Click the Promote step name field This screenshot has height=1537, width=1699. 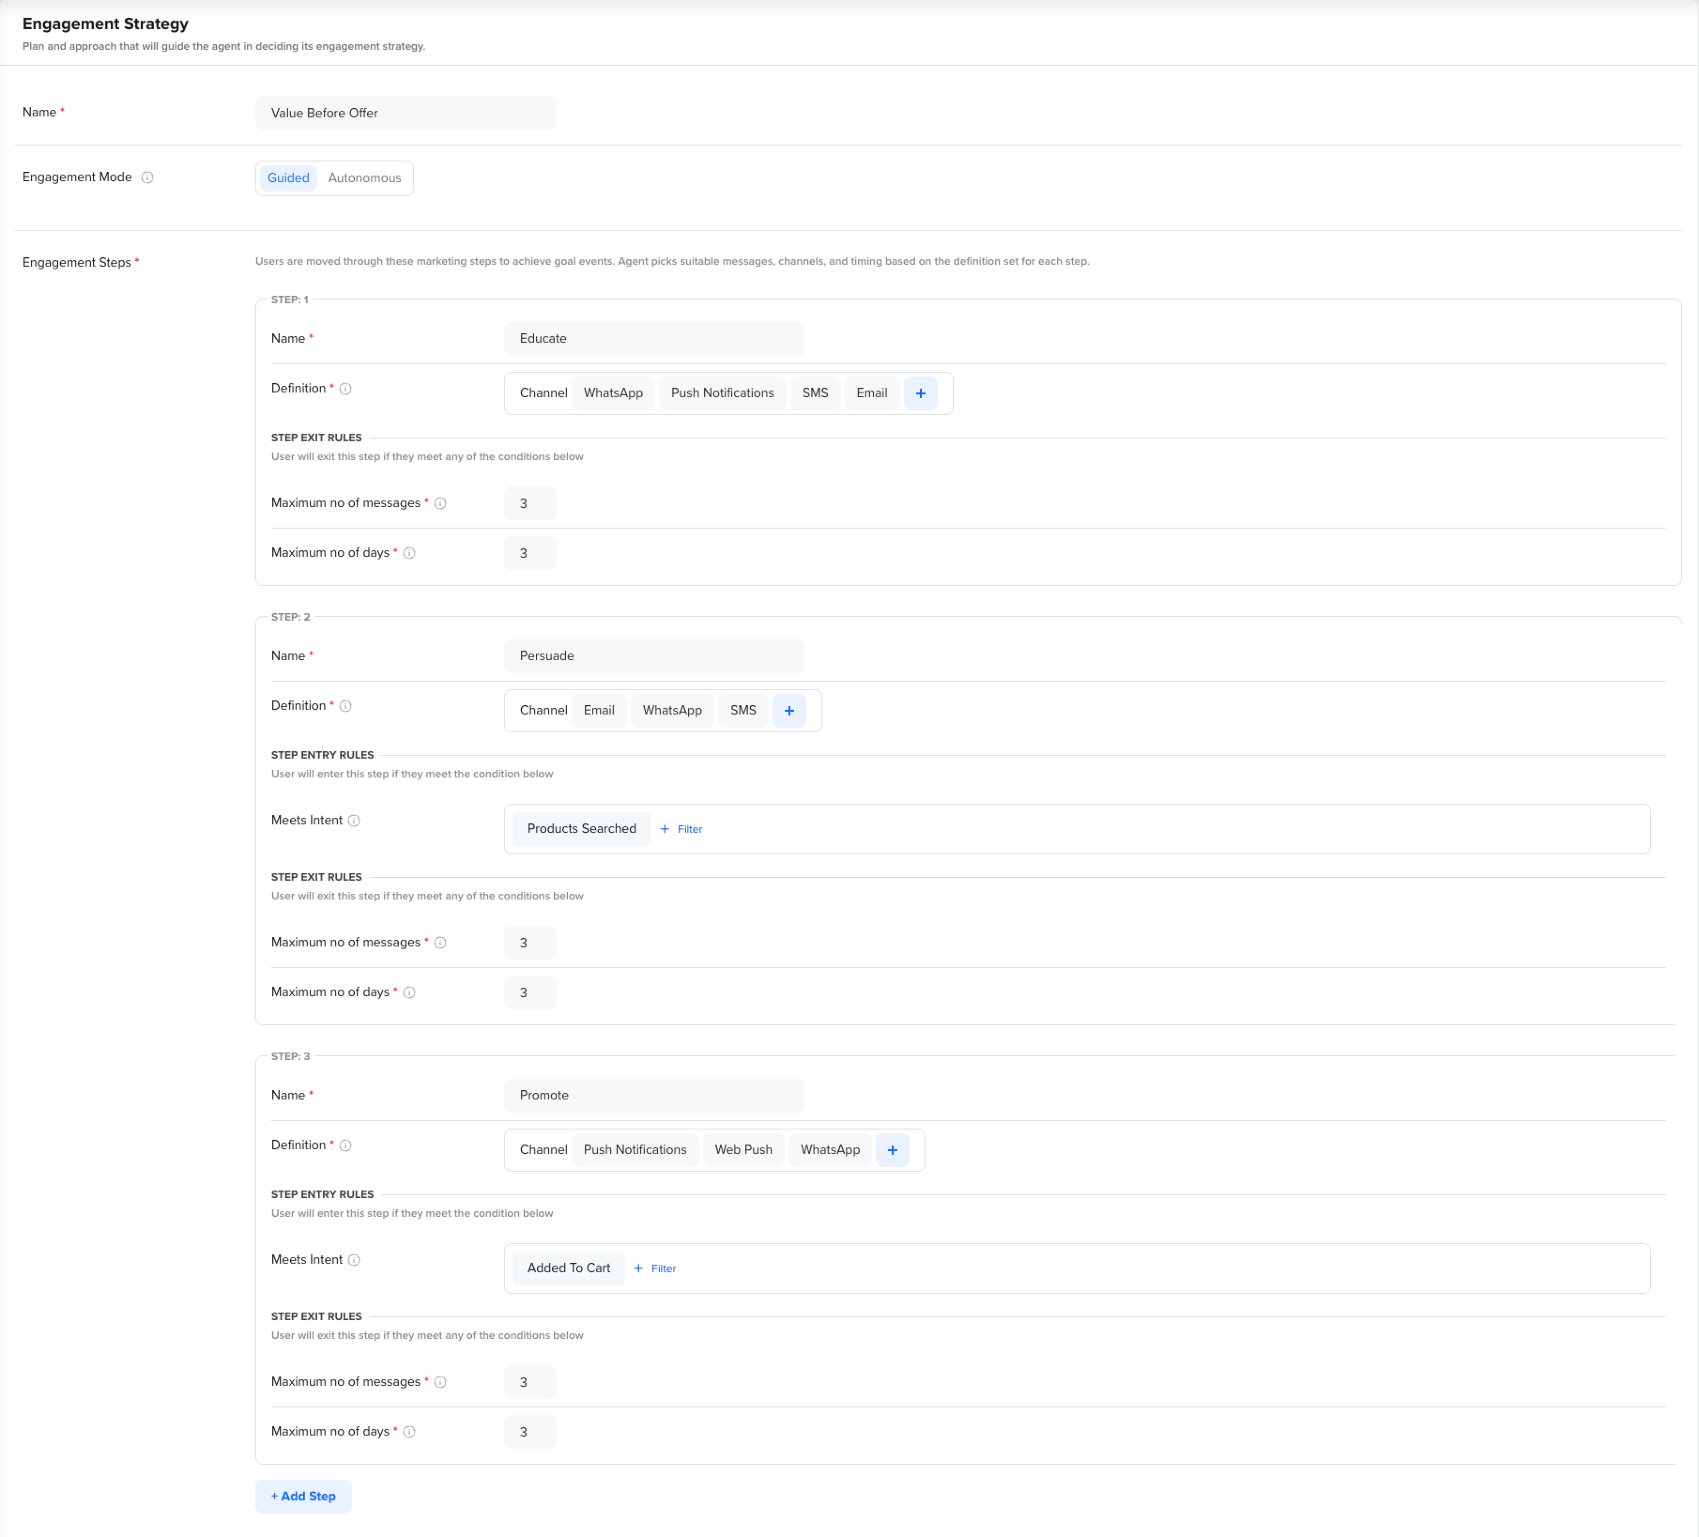[654, 1095]
